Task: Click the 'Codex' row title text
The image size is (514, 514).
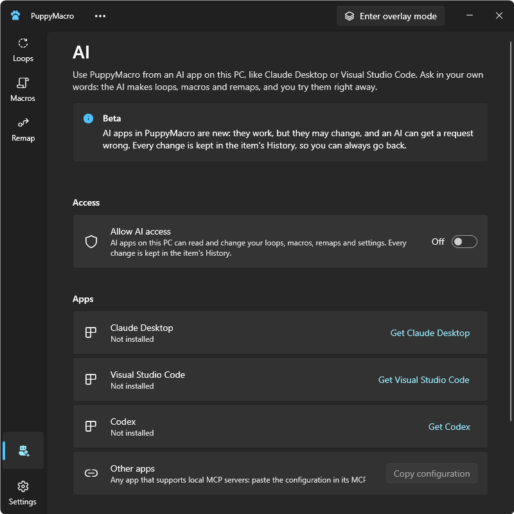Action: coord(123,421)
